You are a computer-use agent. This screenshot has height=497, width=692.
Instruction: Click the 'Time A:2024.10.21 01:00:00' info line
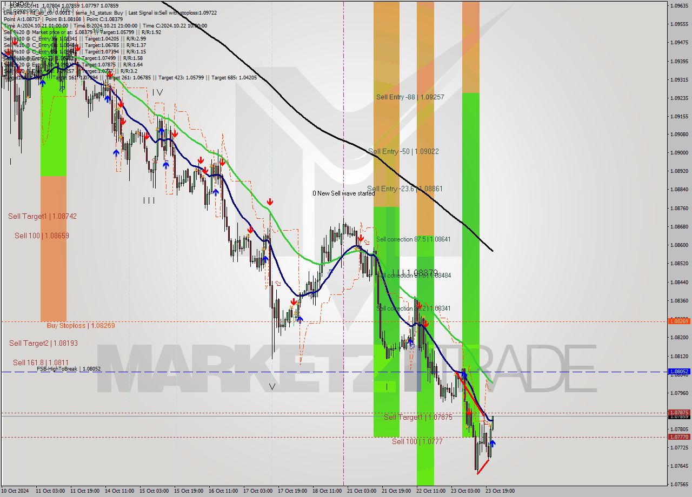[x=36, y=25]
